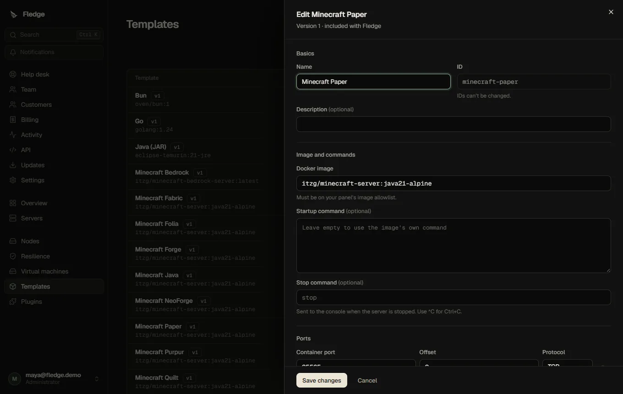This screenshot has height=394, width=623.
Task: Click the Notifications bell icon
Action: (x=13, y=52)
